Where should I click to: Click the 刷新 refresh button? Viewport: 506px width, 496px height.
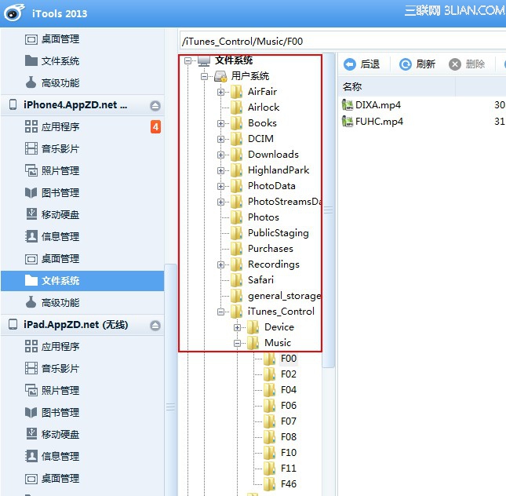pyautogui.click(x=417, y=64)
